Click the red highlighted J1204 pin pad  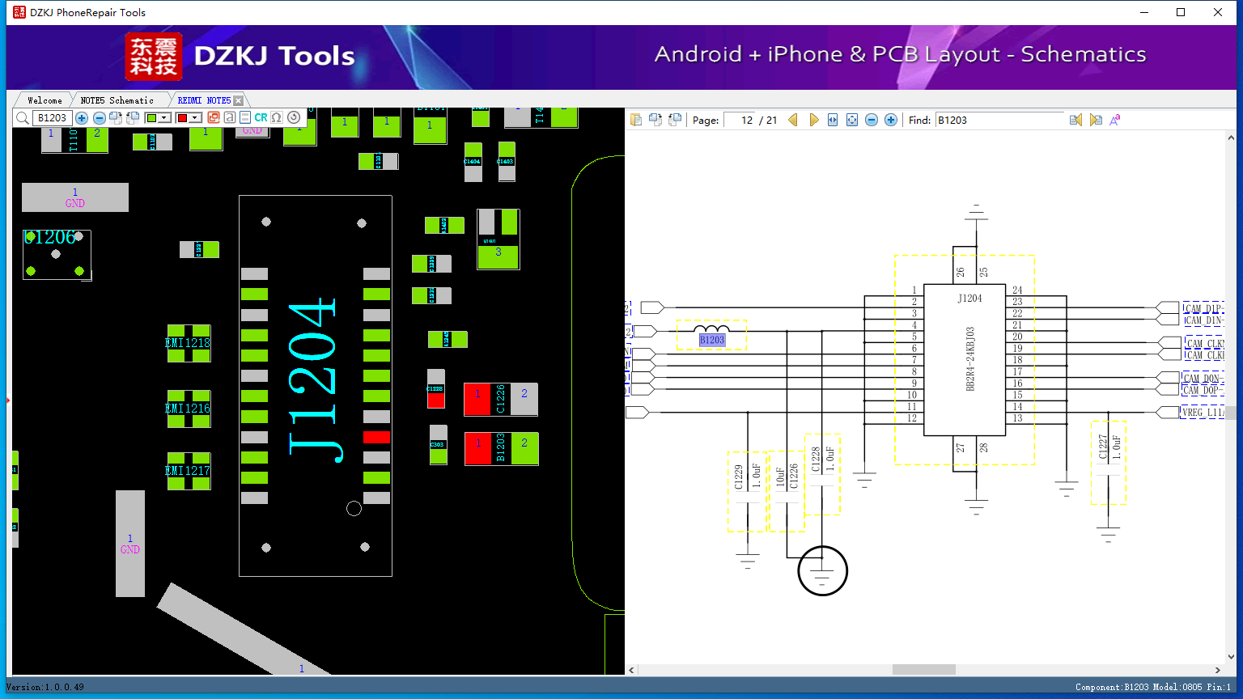point(377,437)
